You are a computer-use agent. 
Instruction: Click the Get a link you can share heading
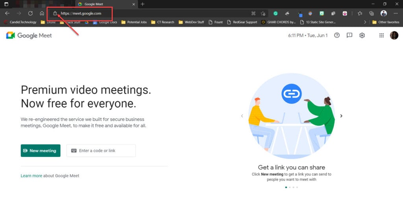point(292,167)
